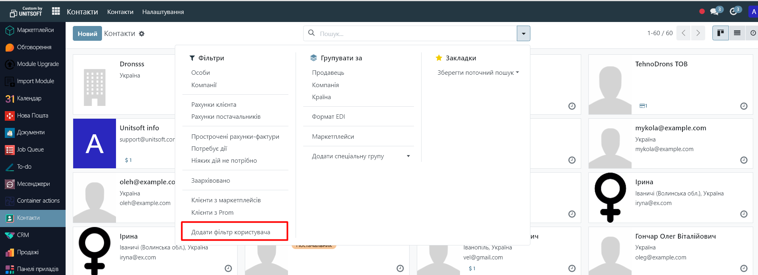This screenshot has height=275, width=758.
Task: Switch to kanban view
Action: pos(720,33)
